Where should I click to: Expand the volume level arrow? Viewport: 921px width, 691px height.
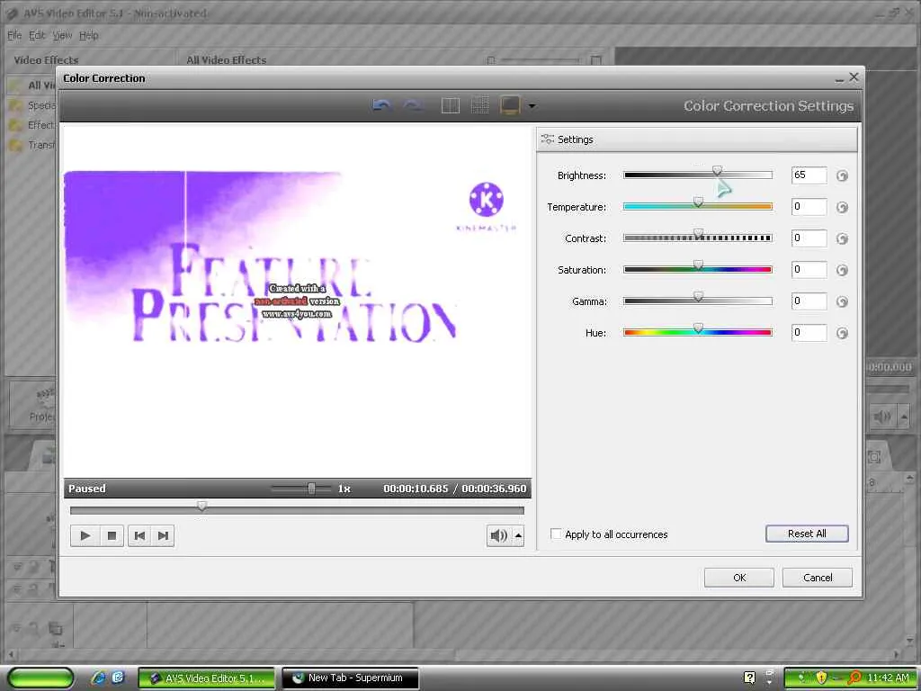(x=518, y=535)
